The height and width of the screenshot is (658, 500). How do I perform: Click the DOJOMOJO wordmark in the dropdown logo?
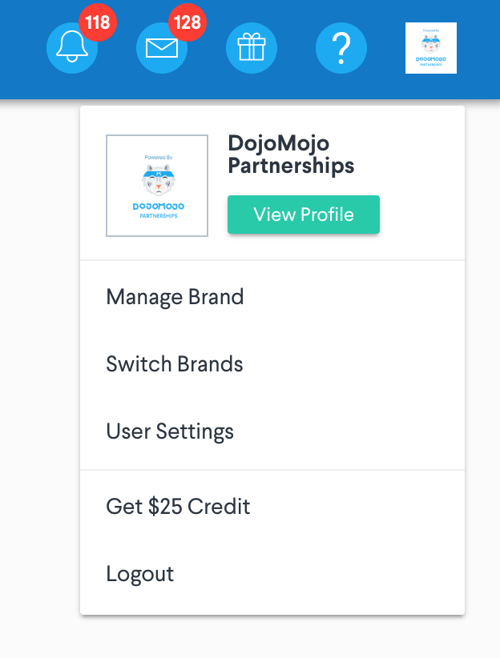tap(159, 207)
